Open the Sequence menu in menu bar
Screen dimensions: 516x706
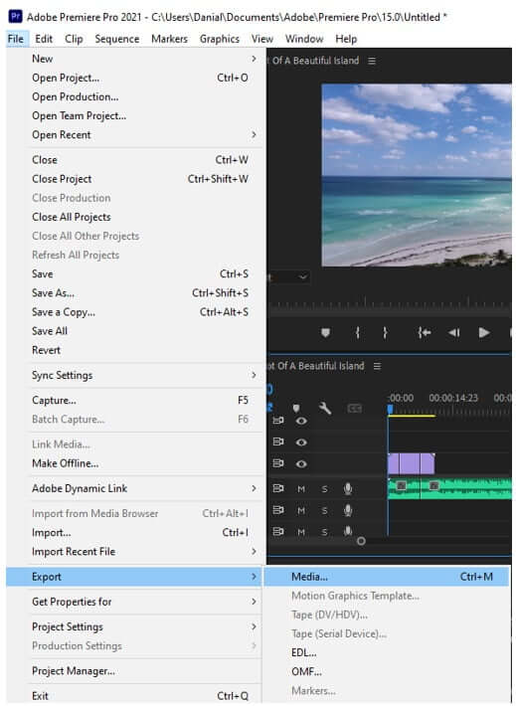117,39
